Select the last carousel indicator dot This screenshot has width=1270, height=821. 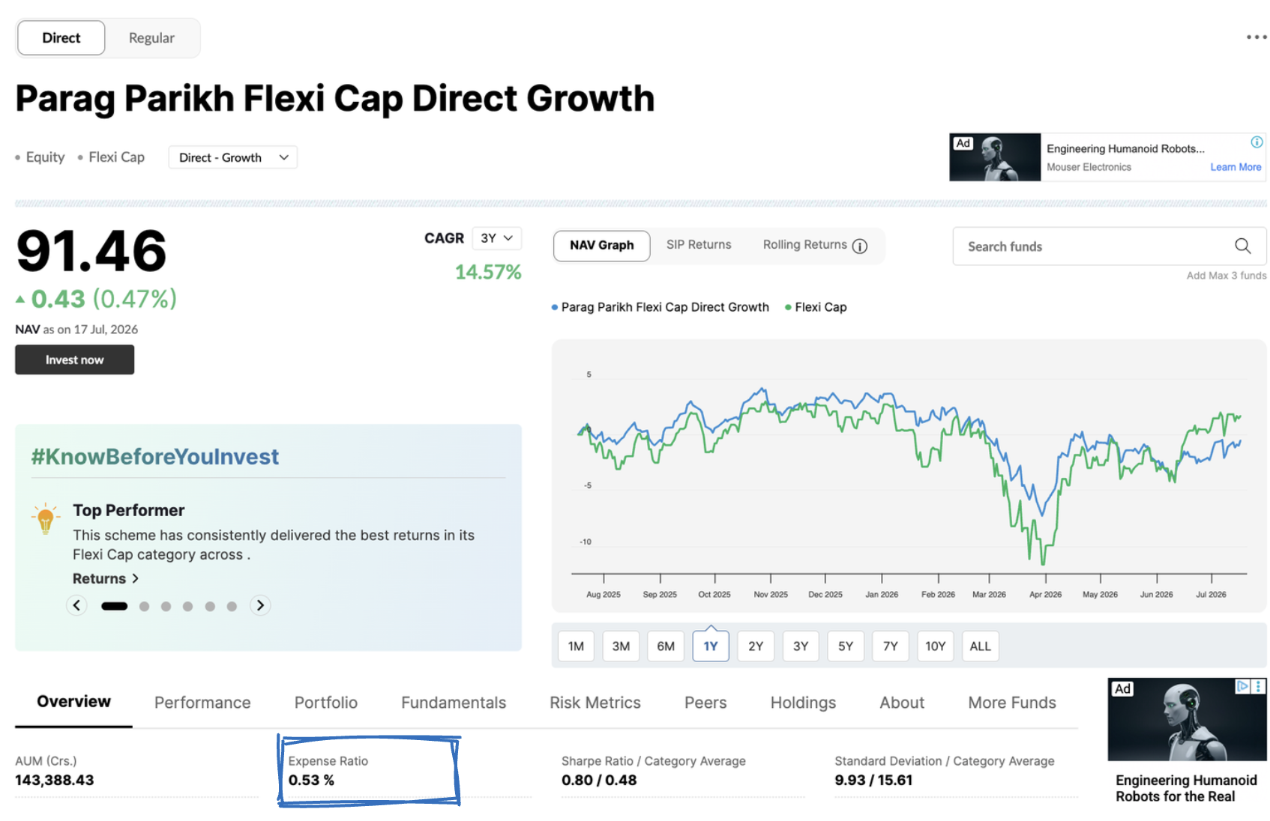(x=232, y=606)
